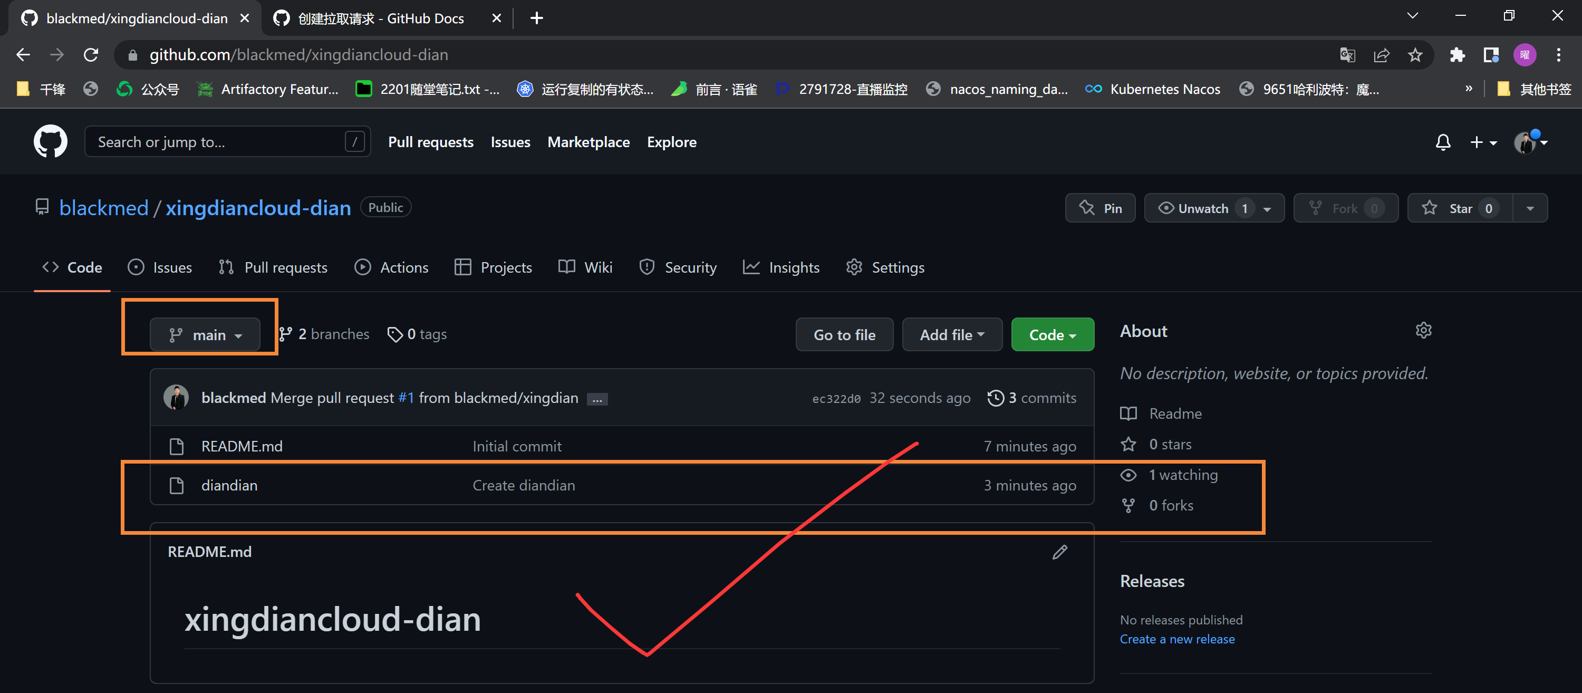Click Create a new release
Viewport: 1582px width, 693px height.
tap(1178, 639)
